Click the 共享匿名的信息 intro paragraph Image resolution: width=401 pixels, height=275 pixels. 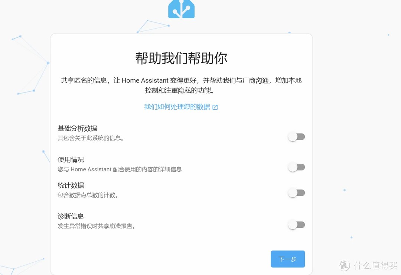[181, 85]
